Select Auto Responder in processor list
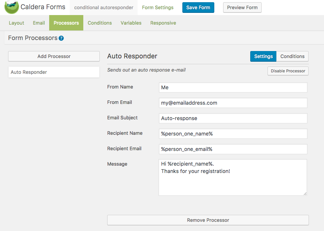This screenshot has width=324, height=231. click(x=54, y=72)
